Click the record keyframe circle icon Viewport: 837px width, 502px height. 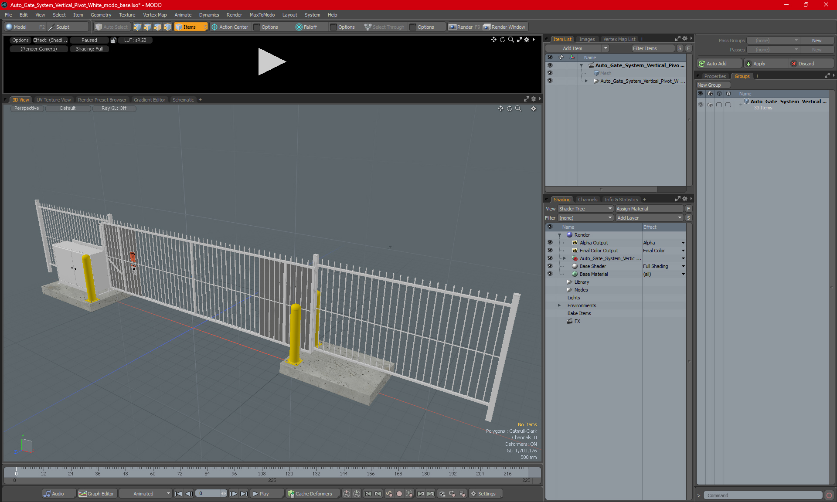pos(399,494)
